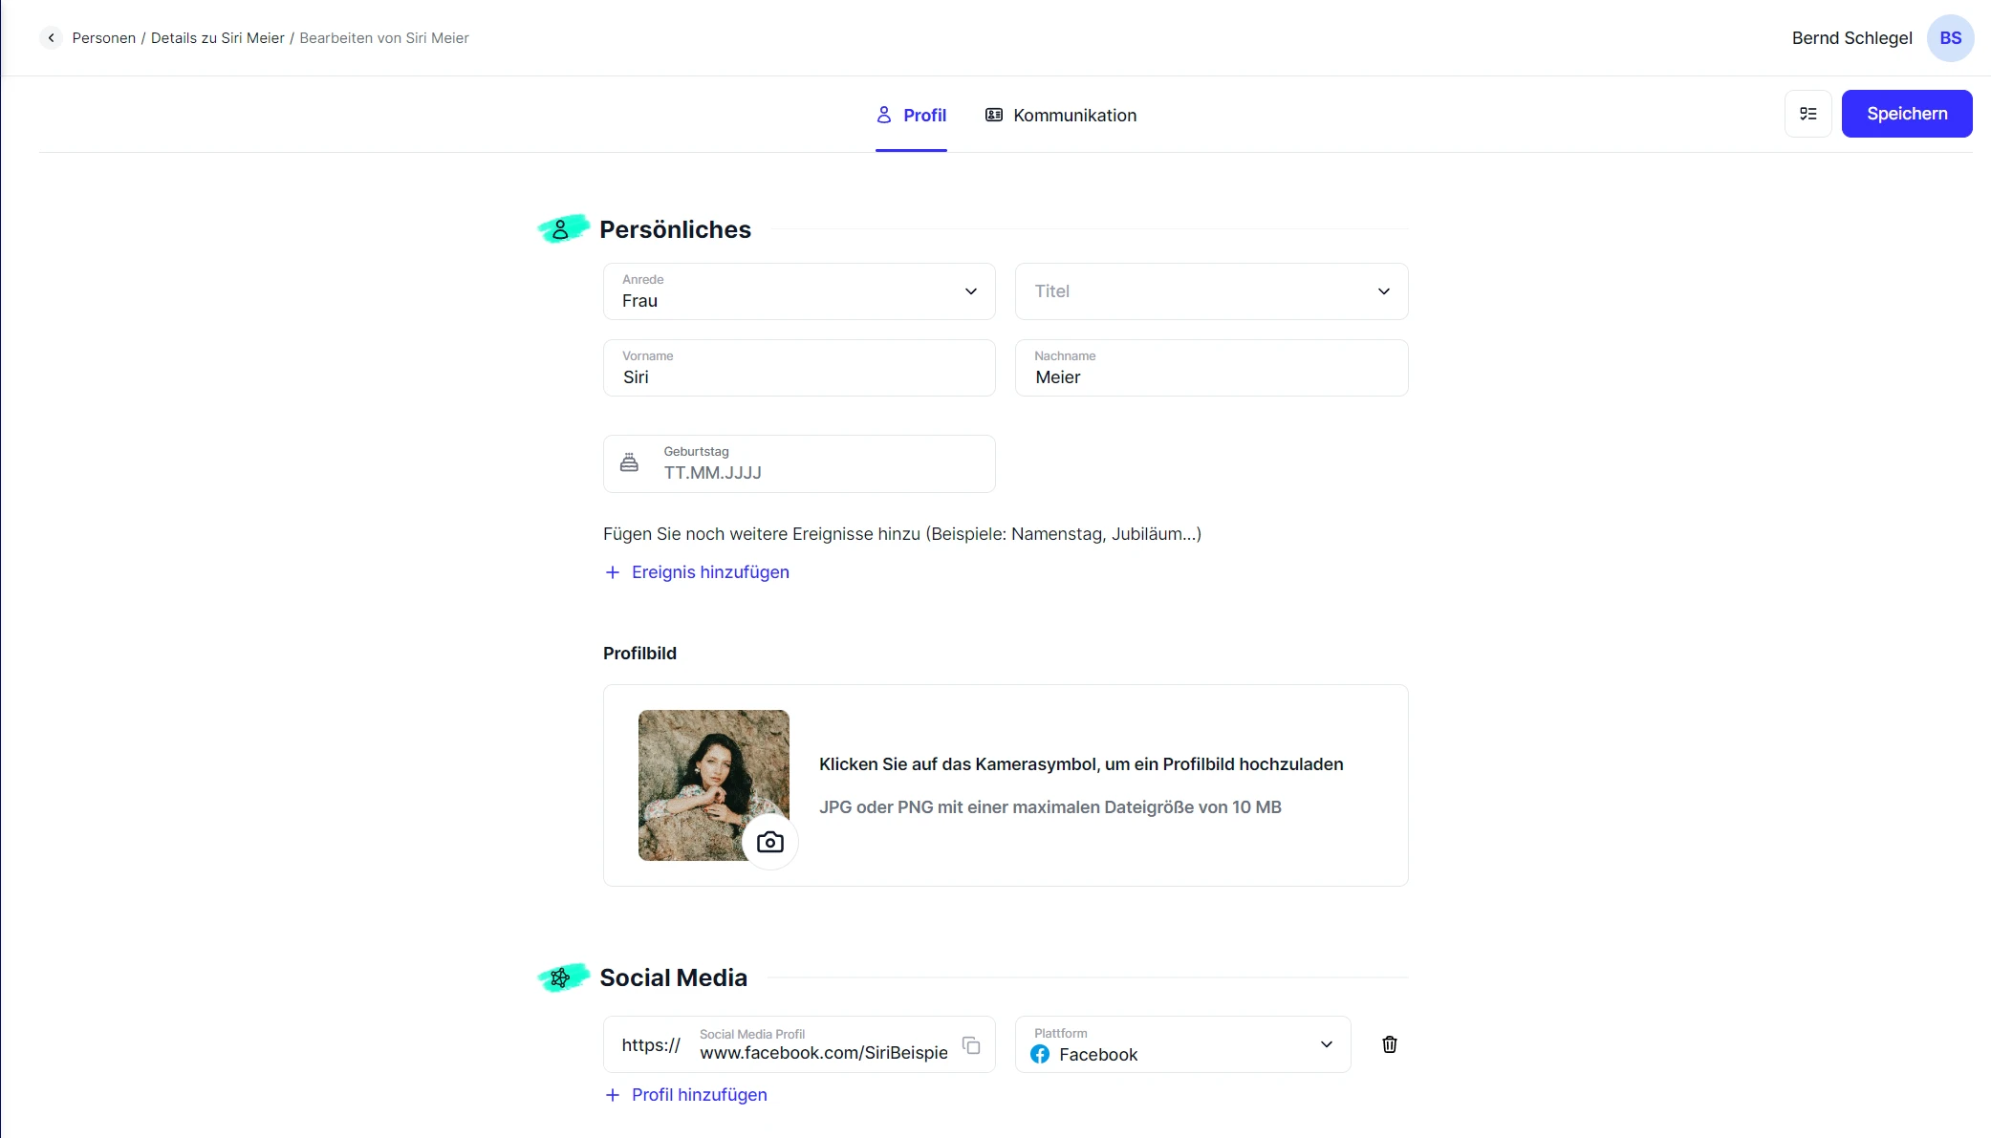Screen dimensions: 1991x1138
Task: Click the Facebook platform icon
Action: (x=1040, y=1055)
